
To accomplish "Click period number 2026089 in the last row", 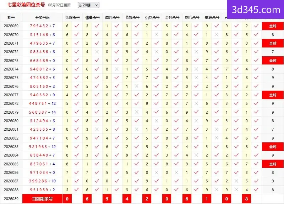I will click(x=11, y=199).
